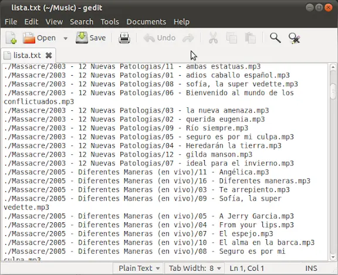Open the Find and Replace tool
The image size is (338, 275).
point(294,38)
